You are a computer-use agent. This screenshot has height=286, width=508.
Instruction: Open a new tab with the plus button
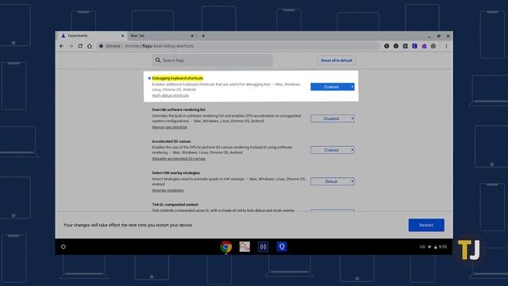pos(203,36)
